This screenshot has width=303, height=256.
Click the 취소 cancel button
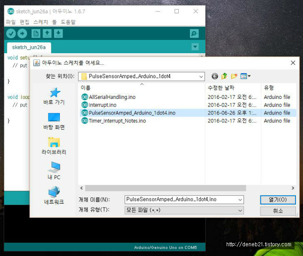click(278, 211)
